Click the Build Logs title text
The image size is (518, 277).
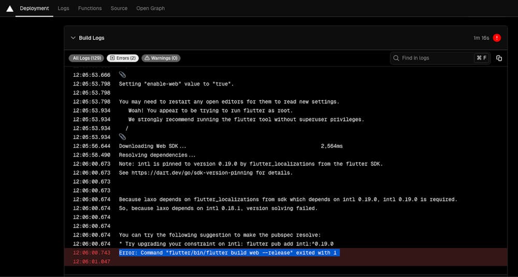point(92,38)
